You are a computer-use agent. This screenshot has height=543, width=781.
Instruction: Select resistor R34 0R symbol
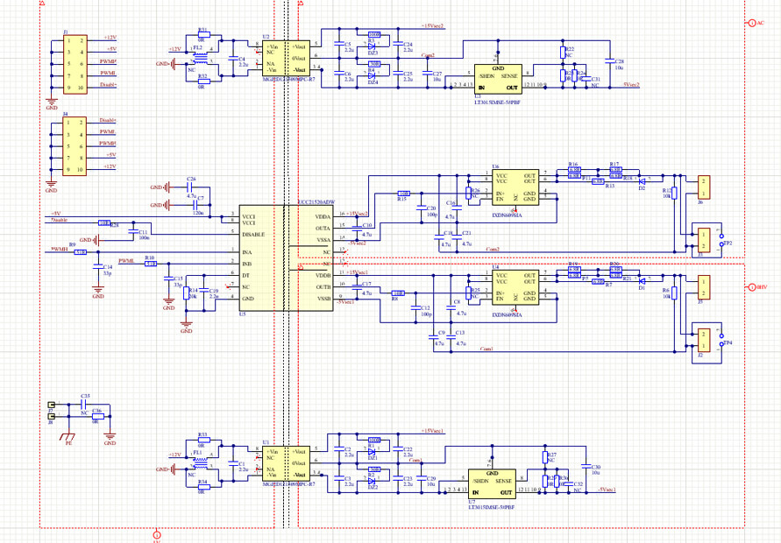pyautogui.click(x=203, y=487)
